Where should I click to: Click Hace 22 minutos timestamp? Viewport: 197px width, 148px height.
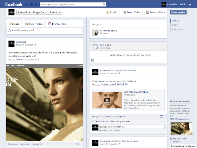(108, 144)
